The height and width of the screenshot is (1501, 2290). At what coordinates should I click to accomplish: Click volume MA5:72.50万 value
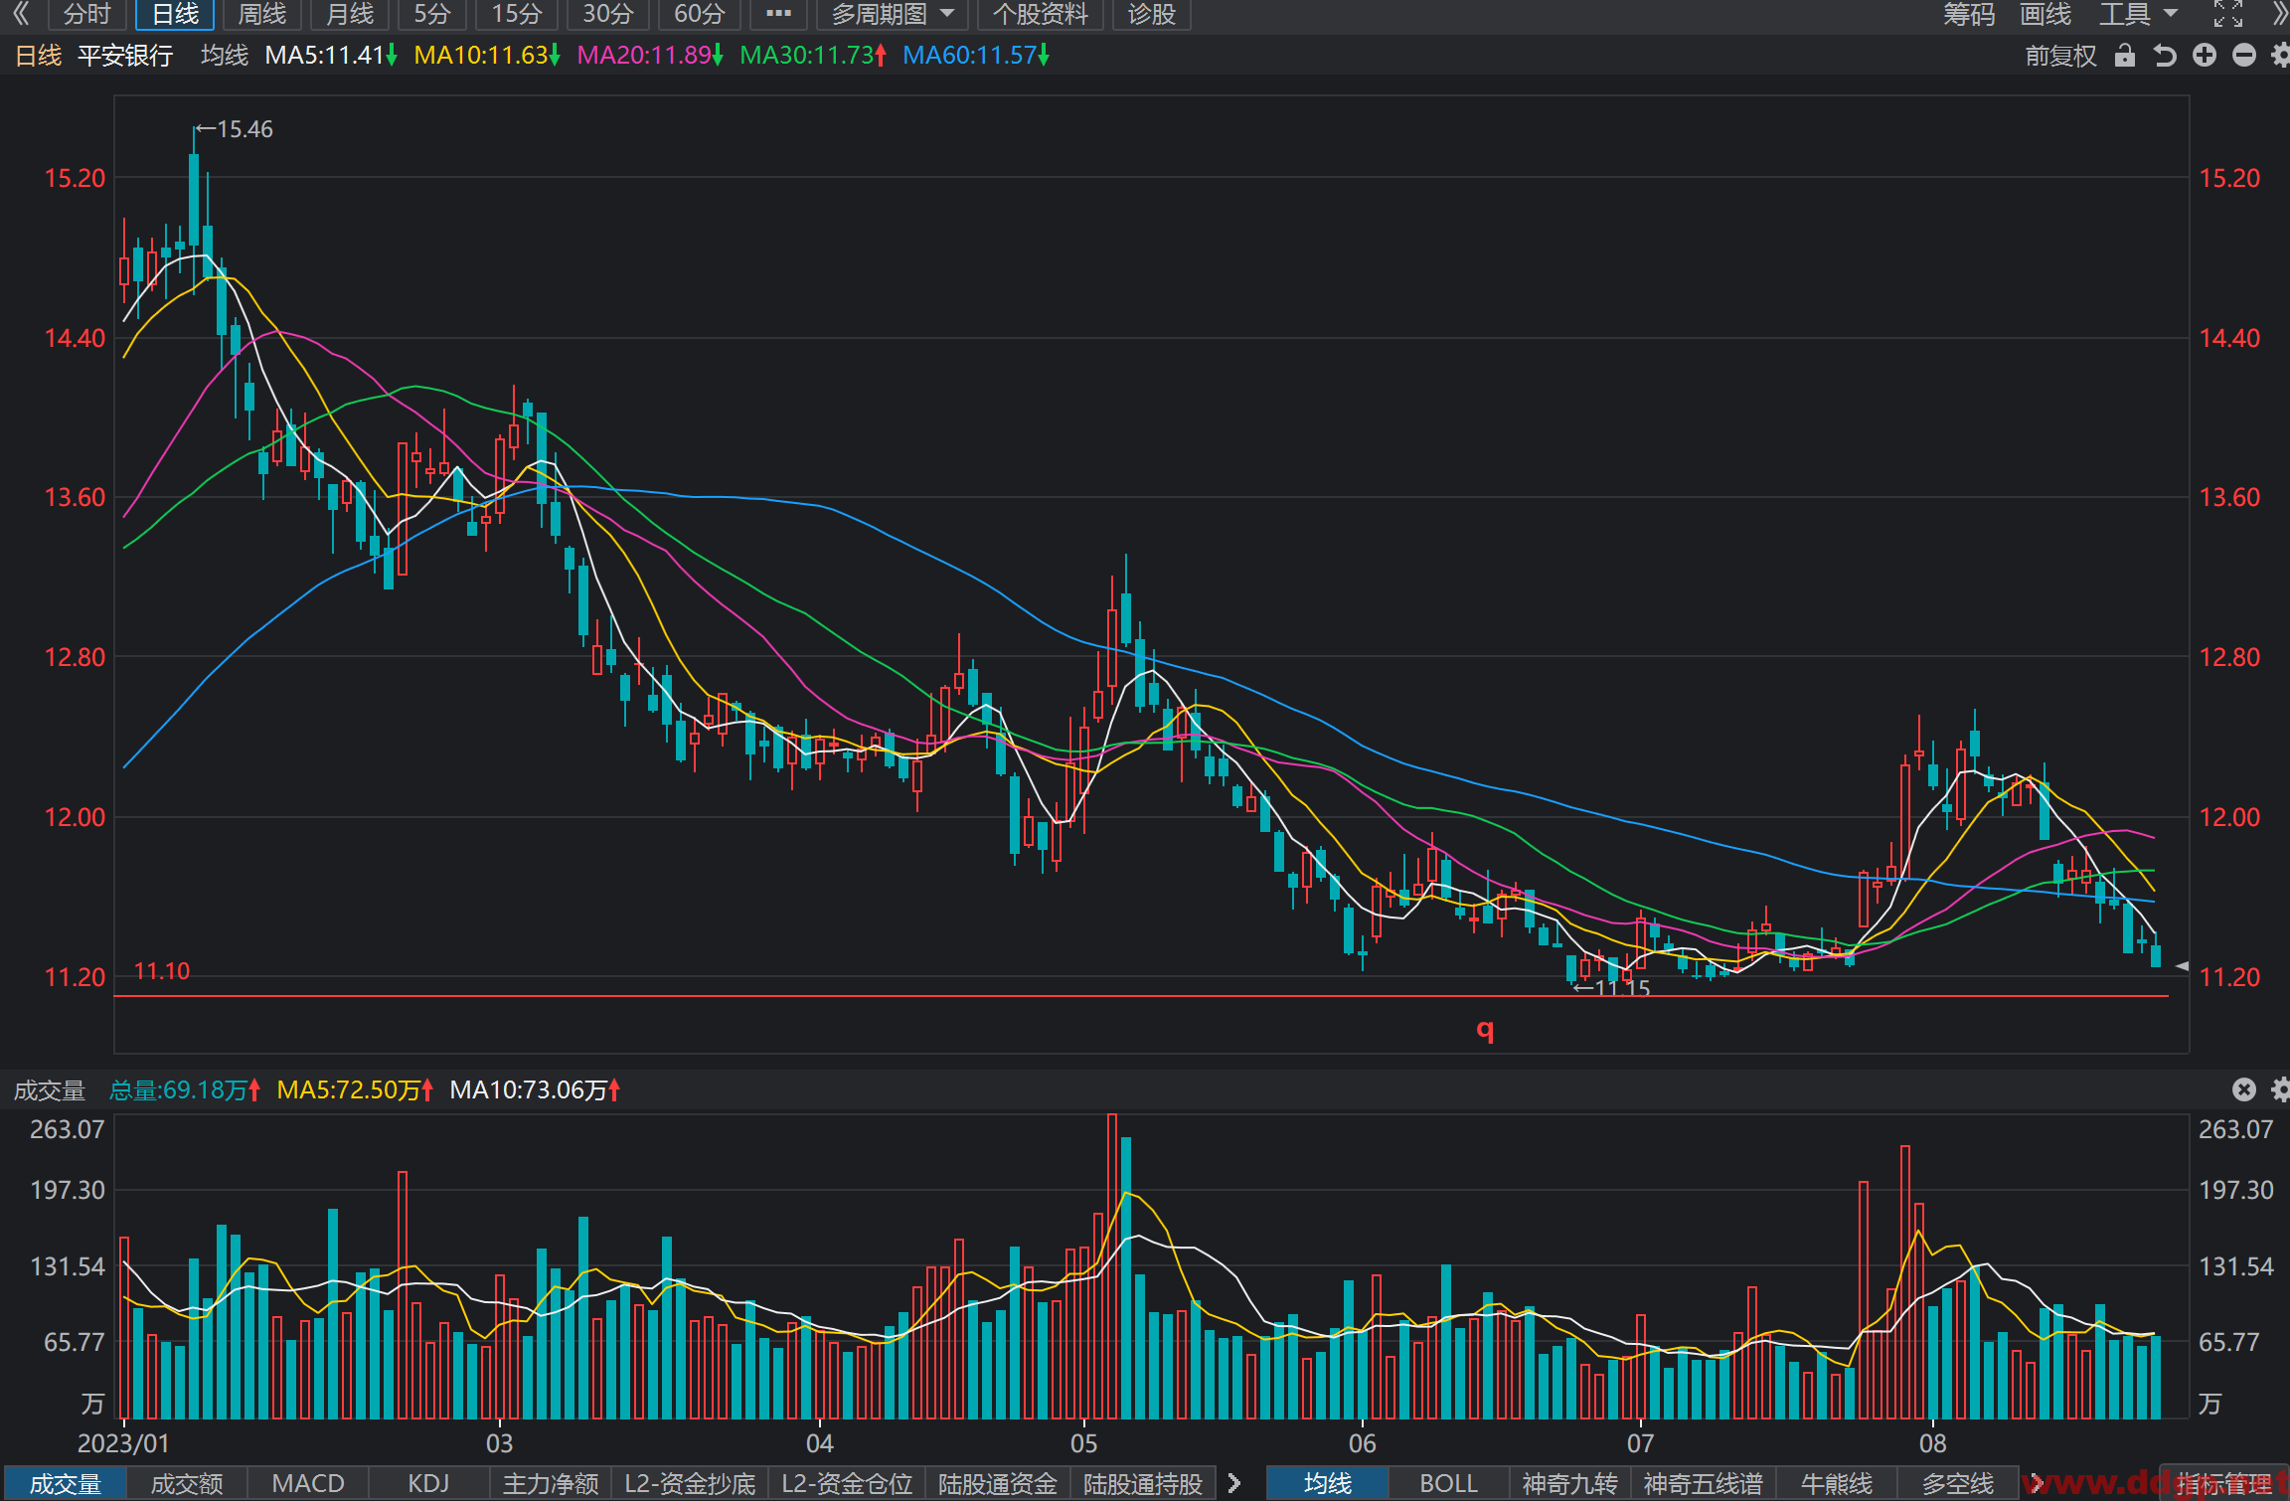point(356,1090)
